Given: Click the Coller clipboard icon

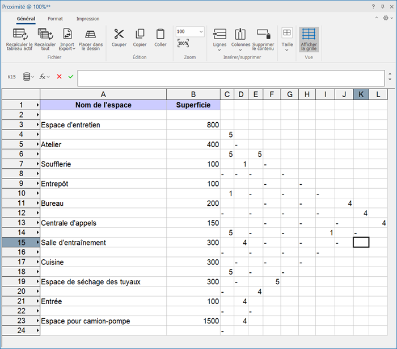Looking at the screenshot, I should (x=161, y=34).
